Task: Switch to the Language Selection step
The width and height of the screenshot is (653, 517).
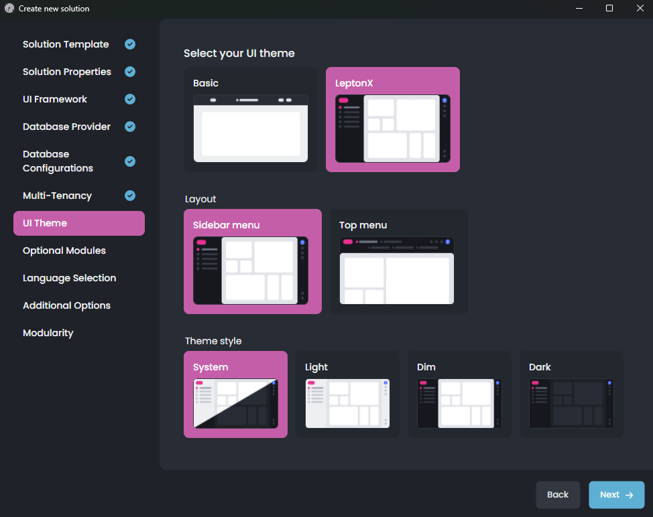Action: (69, 278)
